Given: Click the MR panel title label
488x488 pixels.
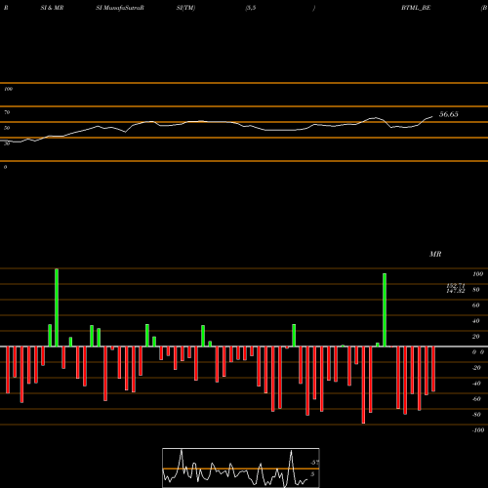Looking at the screenshot, I should click(x=435, y=254).
